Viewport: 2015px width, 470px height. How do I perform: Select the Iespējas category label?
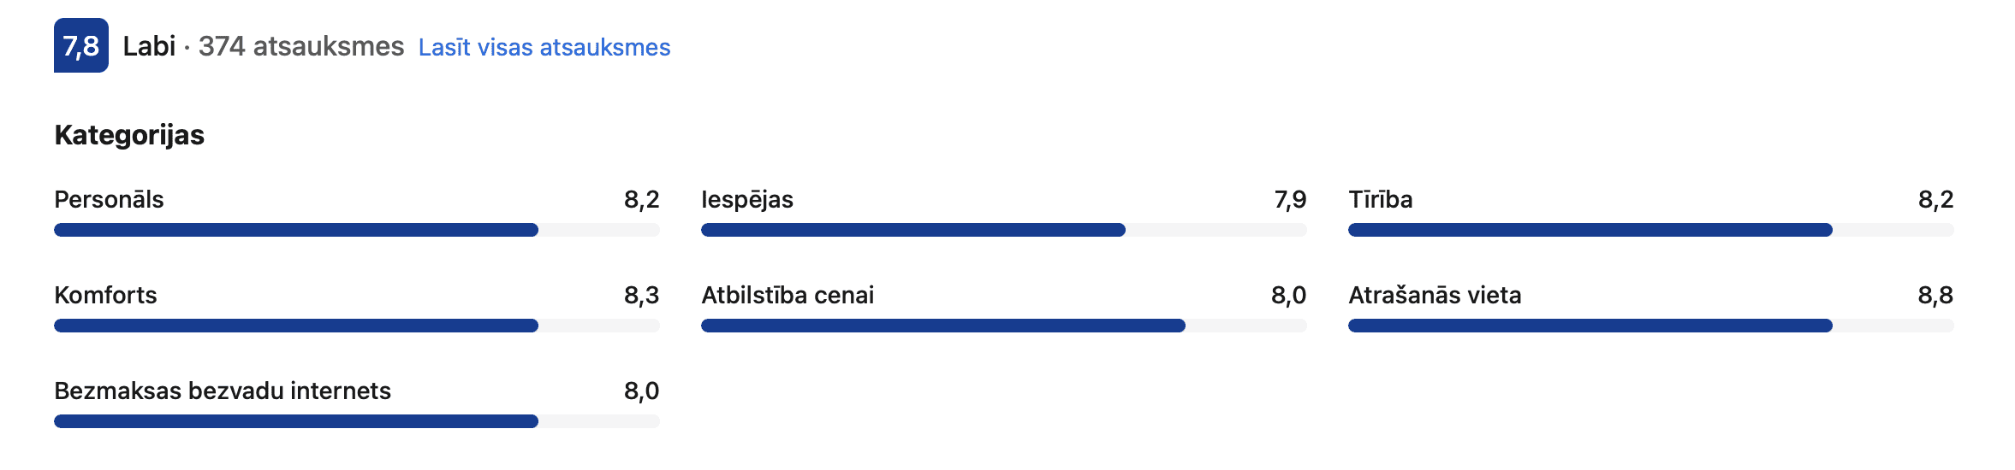pyautogui.click(x=747, y=200)
